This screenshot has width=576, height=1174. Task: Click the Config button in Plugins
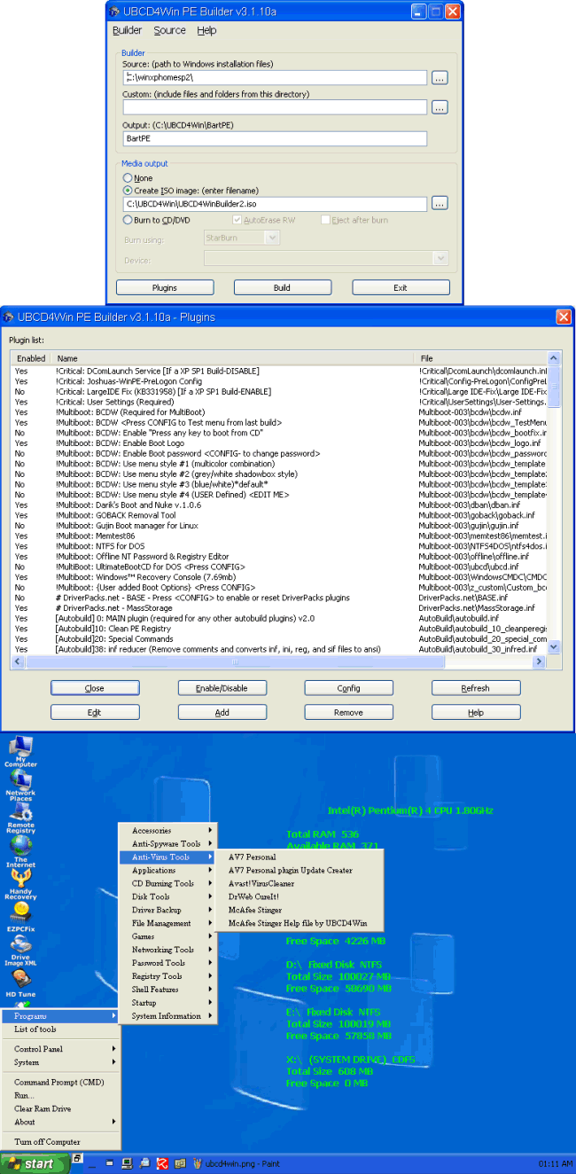(349, 688)
